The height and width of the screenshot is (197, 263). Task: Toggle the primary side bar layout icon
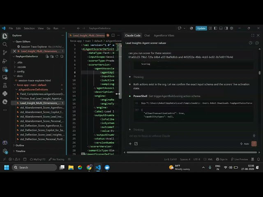pyautogui.click(x=215, y=28)
